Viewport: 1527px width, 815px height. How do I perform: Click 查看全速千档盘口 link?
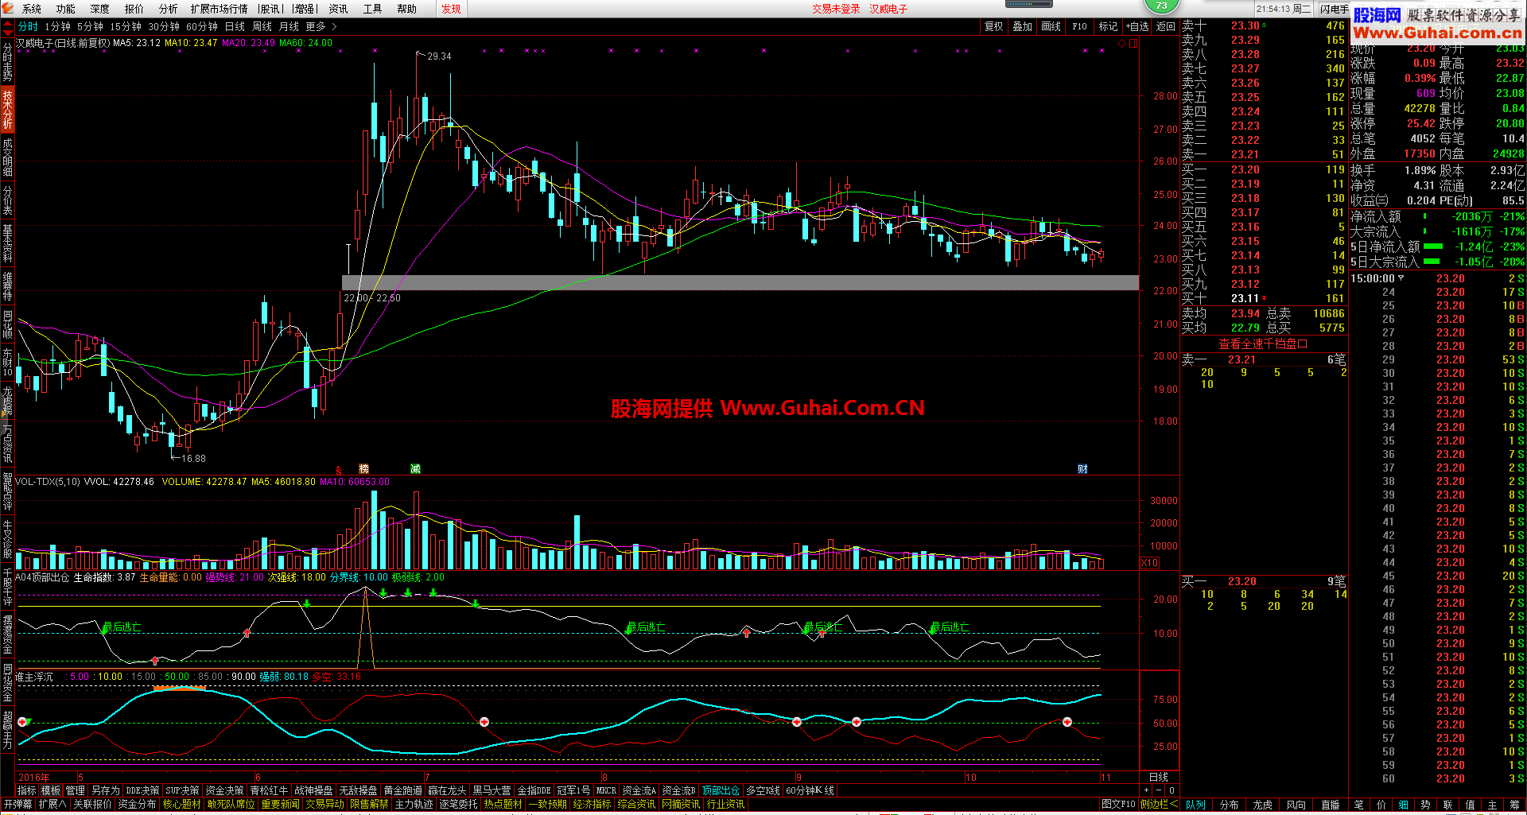[1263, 343]
